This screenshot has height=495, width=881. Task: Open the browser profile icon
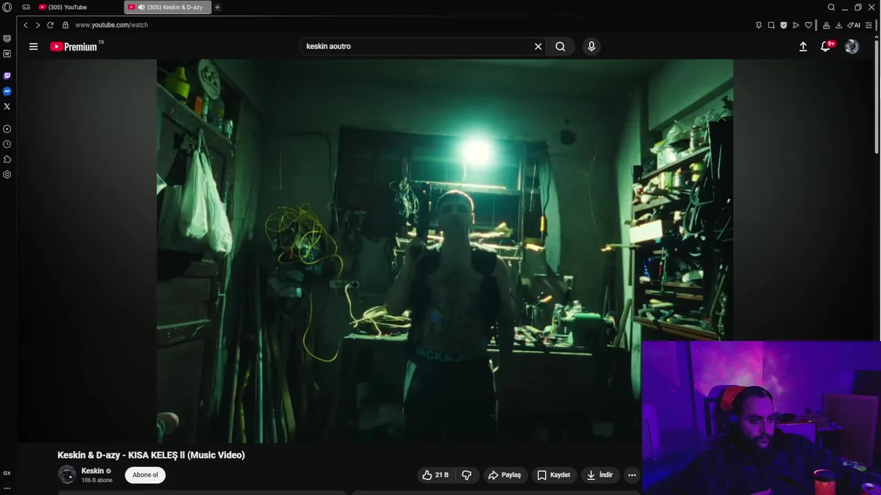point(826,25)
